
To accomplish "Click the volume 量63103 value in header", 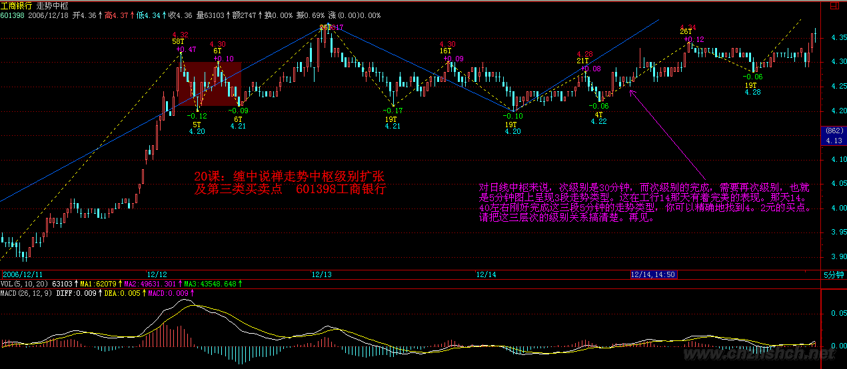I will [x=209, y=15].
